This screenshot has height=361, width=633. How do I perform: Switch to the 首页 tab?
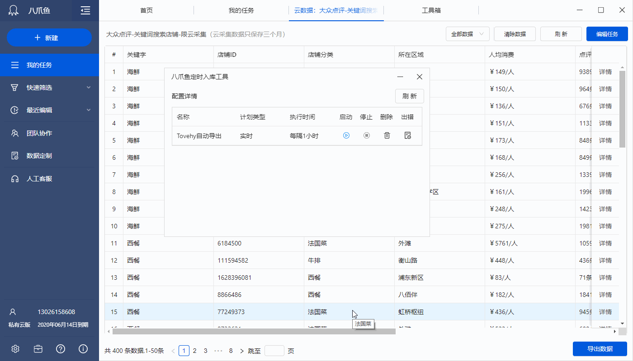click(x=146, y=9)
